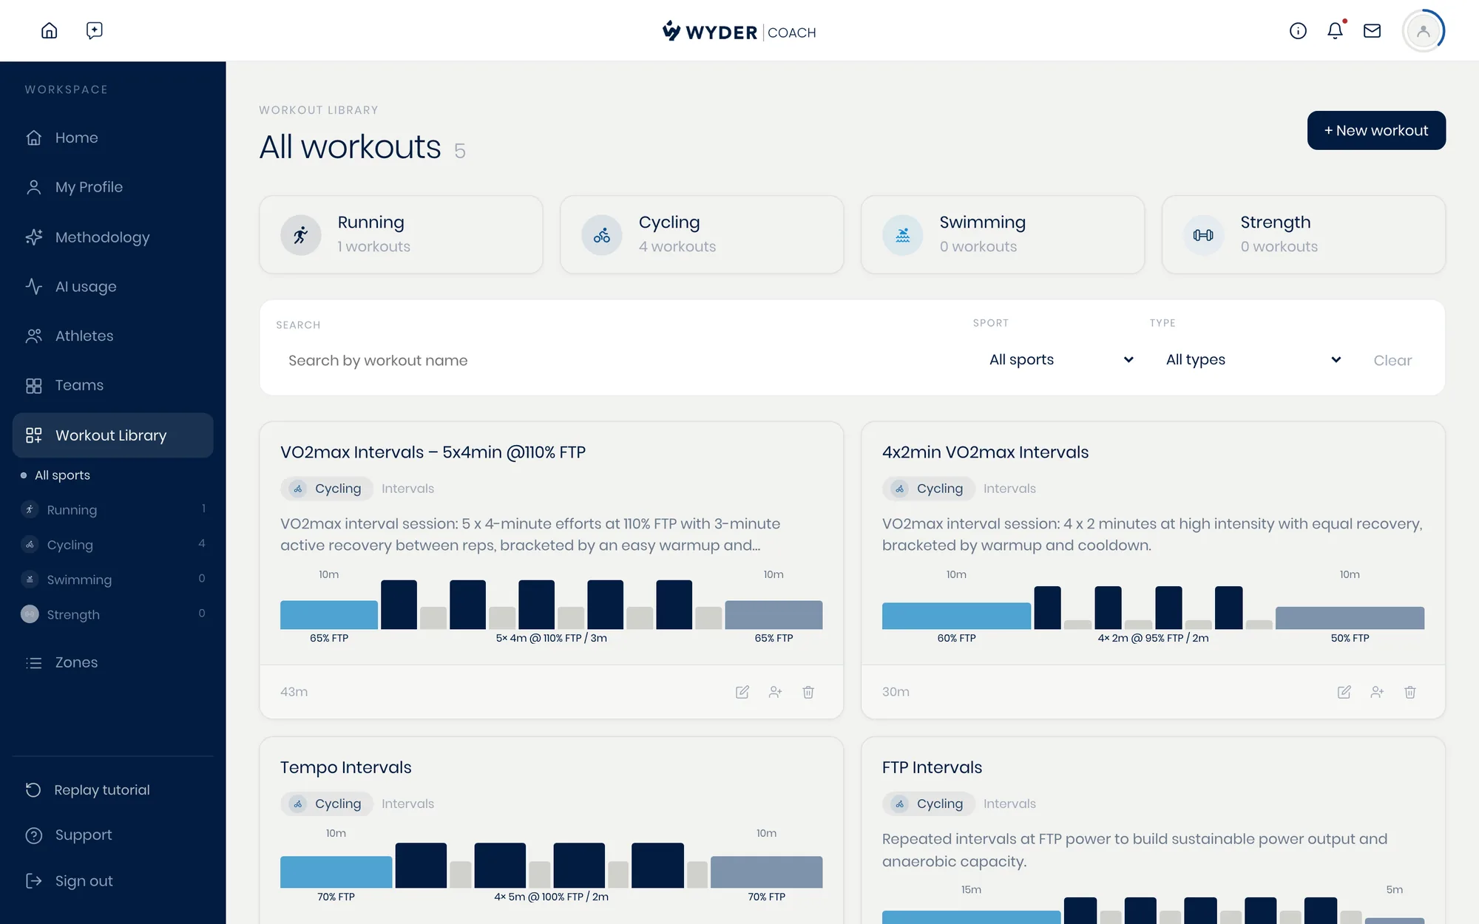Screen dimensions: 1479x924
Task: Open the All types dropdown
Action: [x=1253, y=360]
